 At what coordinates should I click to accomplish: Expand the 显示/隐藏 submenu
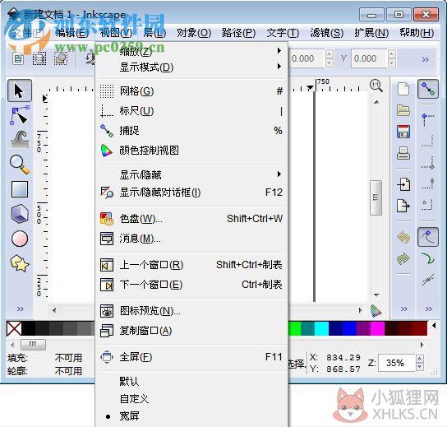191,174
